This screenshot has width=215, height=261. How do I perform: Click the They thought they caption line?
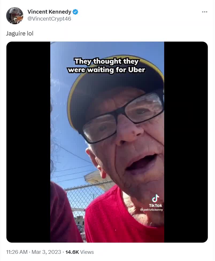[x=106, y=61]
